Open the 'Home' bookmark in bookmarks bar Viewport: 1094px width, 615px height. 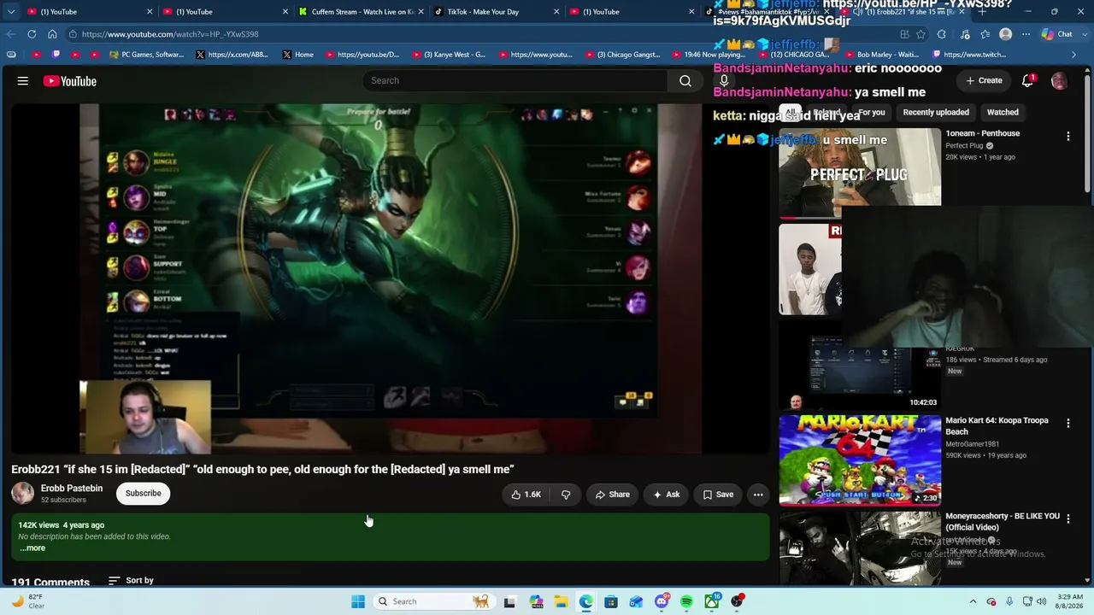click(297, 55)
